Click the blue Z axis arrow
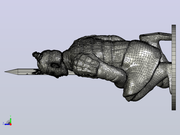Screen dimensions: 180x135 [7, 124]
